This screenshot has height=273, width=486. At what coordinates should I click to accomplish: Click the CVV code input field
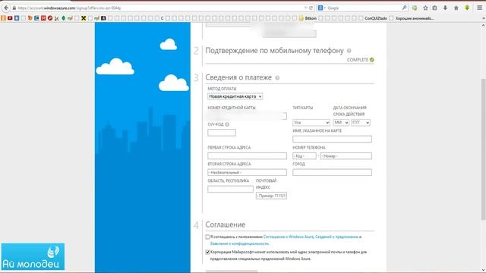click(221, 133)
